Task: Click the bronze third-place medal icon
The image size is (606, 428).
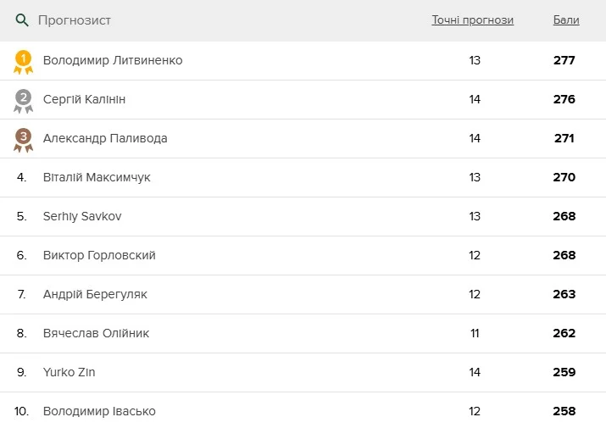Action: point(24,140)
